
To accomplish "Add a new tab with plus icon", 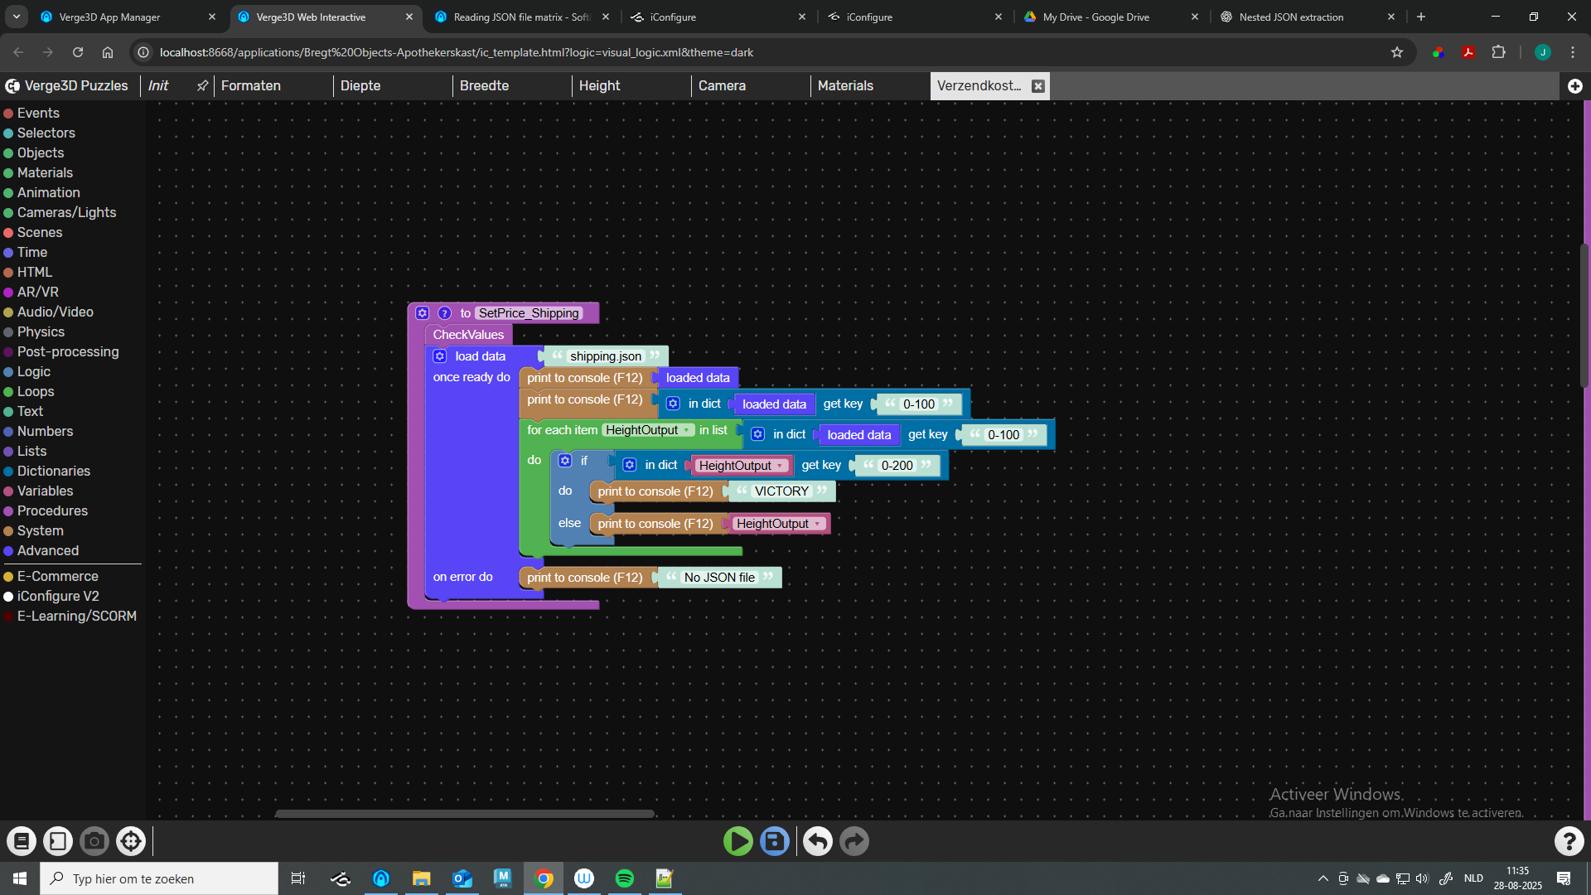I will click(1574, 86).
